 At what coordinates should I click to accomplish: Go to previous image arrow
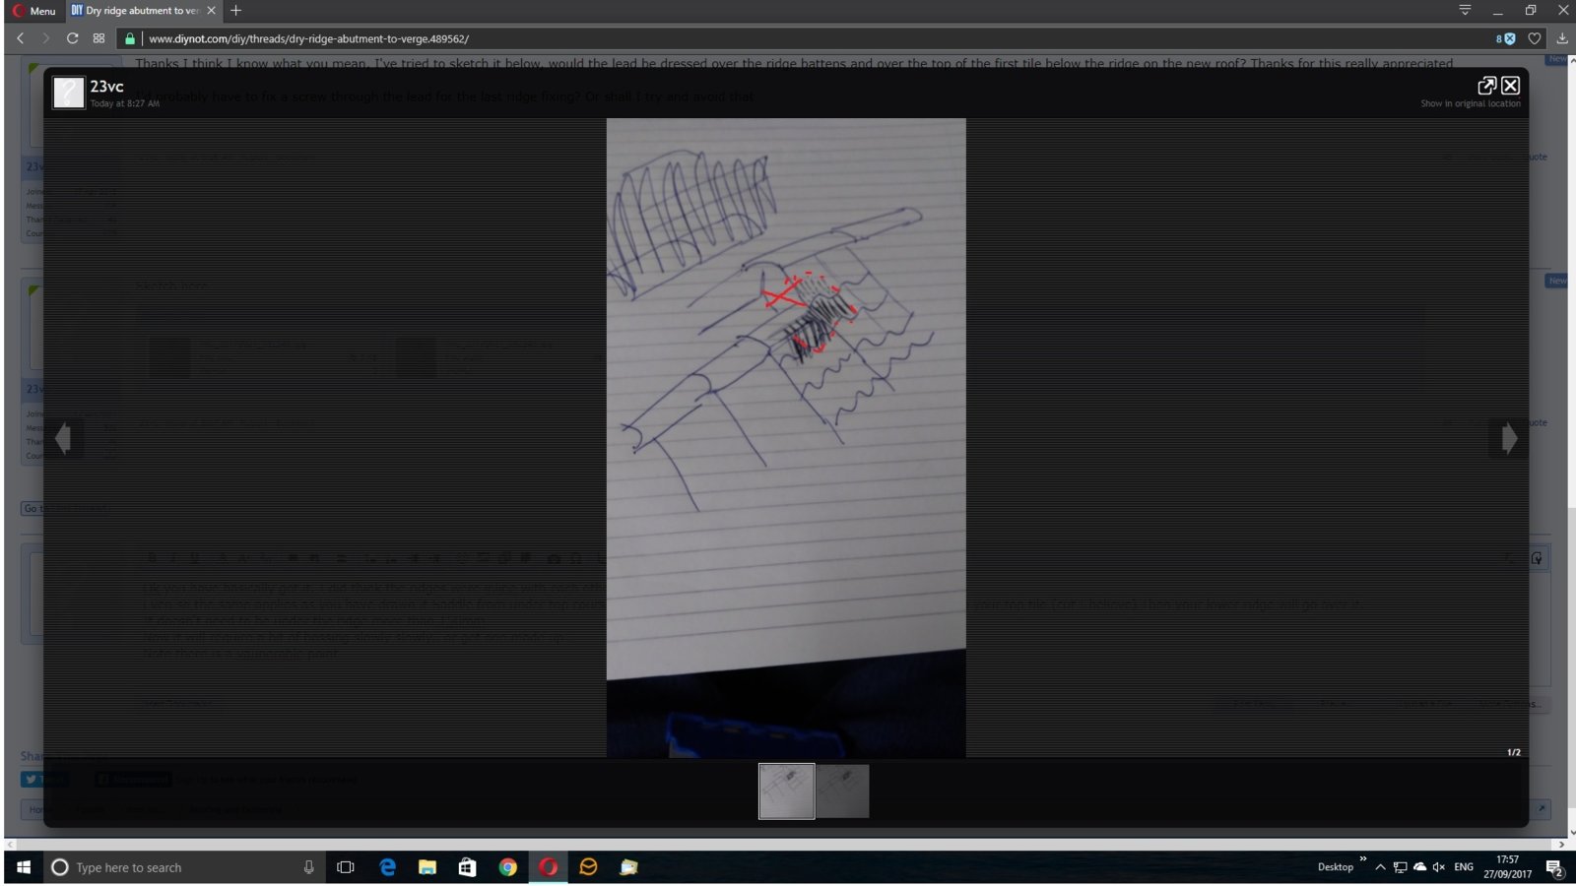tap(64, 438)
